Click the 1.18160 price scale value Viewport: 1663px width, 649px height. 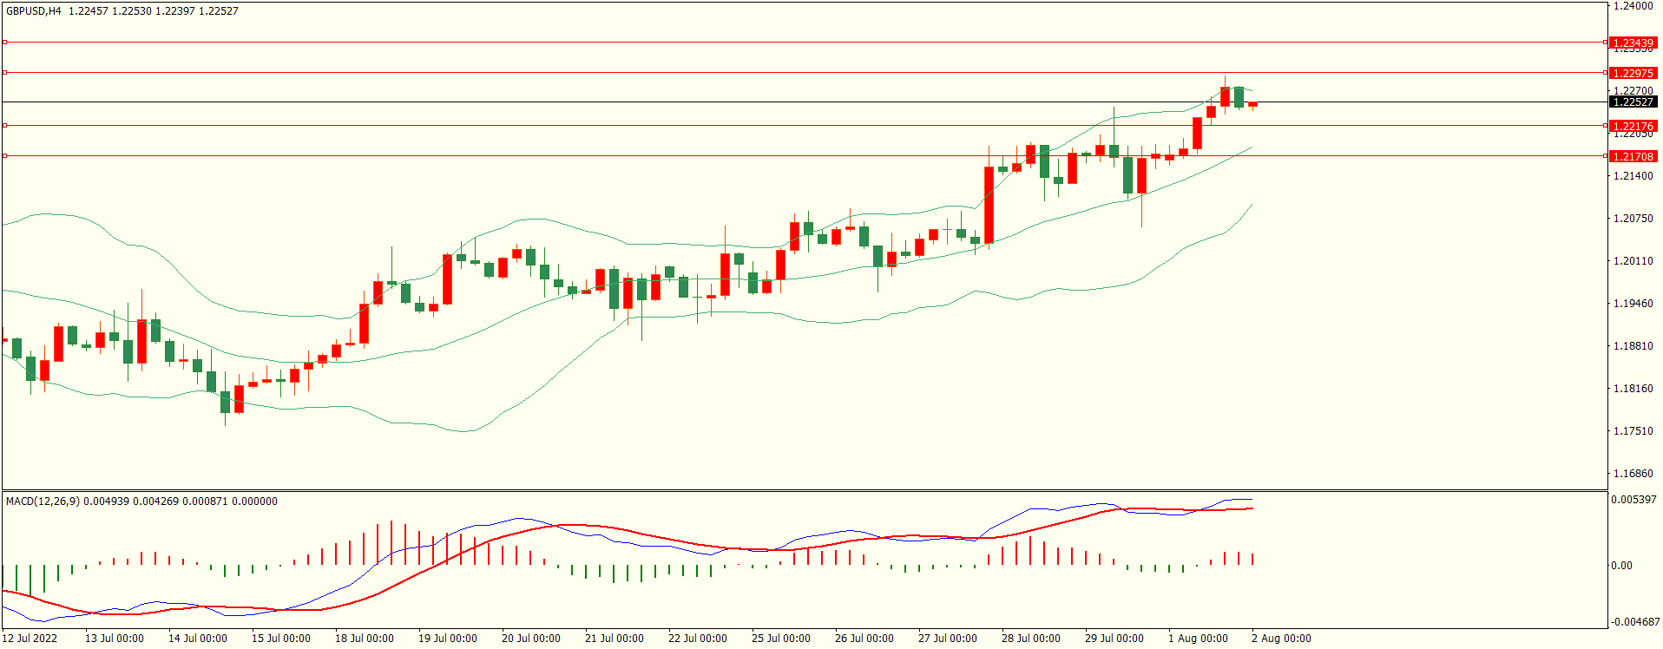tap(1633, 389)
